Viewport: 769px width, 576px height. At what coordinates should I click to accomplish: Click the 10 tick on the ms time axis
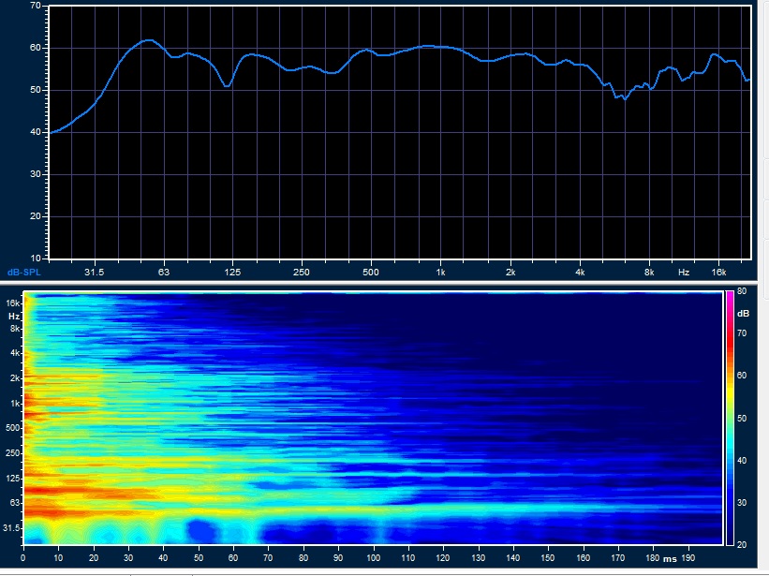pyautogui.click(x=58, y=558)
